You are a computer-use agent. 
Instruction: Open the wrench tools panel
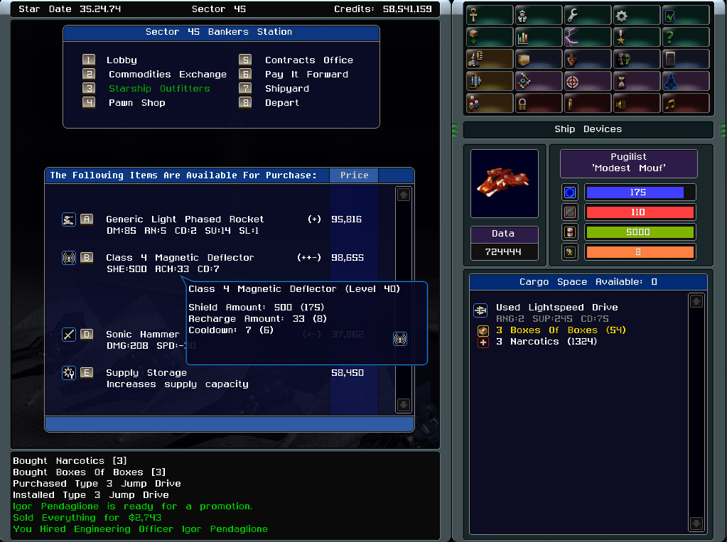(x=588, y=16)
